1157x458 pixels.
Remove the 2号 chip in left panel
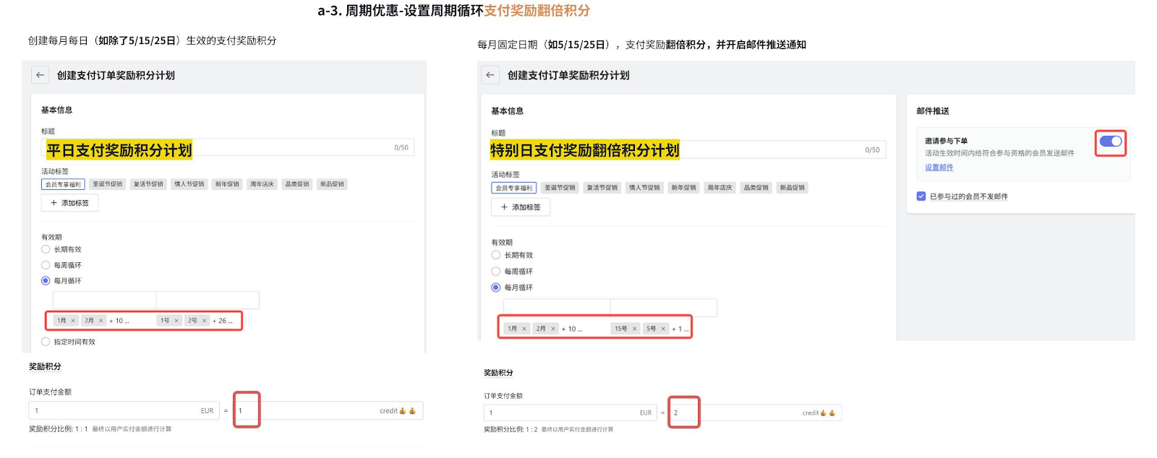tap(205, 321)
